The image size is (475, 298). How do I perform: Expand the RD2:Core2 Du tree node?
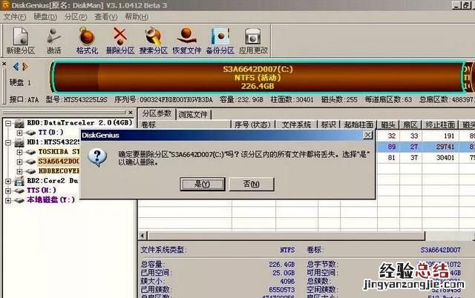coord(8,181)
